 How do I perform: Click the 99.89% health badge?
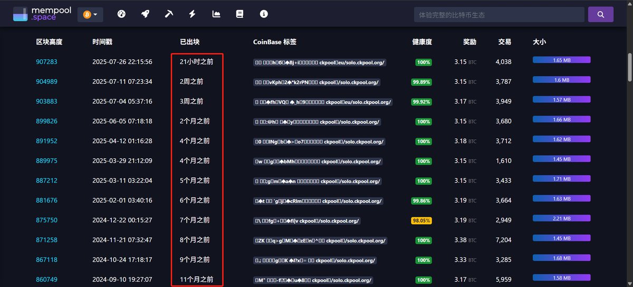421,82
